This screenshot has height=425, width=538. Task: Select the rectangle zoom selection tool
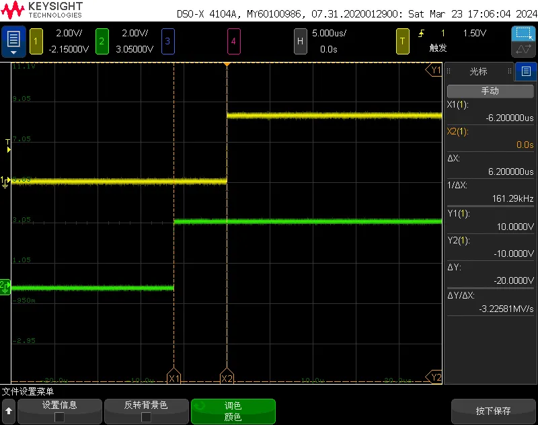tap(523, 34)
